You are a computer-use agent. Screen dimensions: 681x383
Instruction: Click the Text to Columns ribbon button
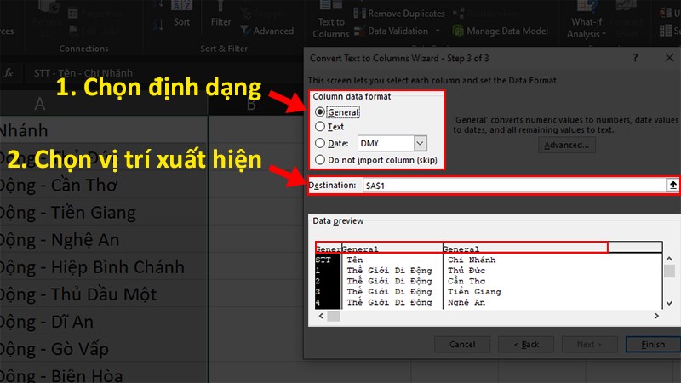330,20
